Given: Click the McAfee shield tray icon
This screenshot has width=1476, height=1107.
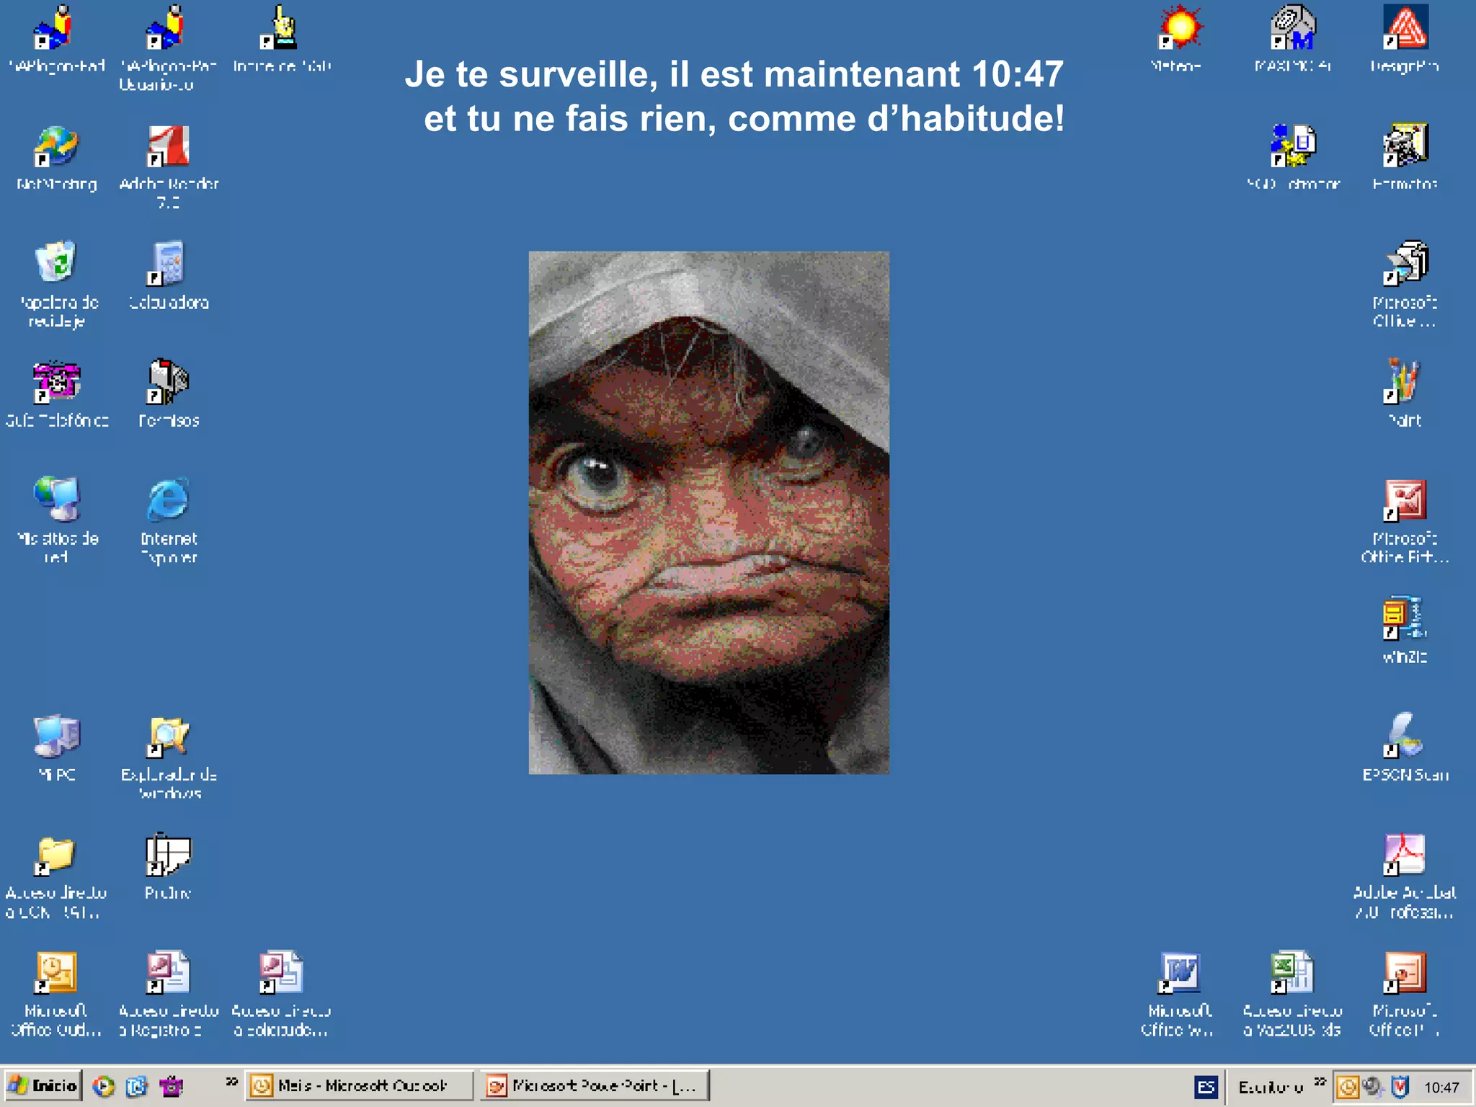Looking at the screenshot, I should tap(1400, 1086).
